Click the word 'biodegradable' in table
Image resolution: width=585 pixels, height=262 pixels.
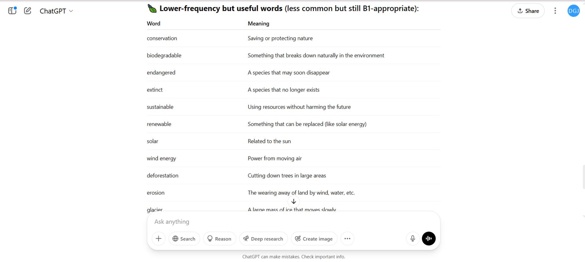tap(164, 56)
